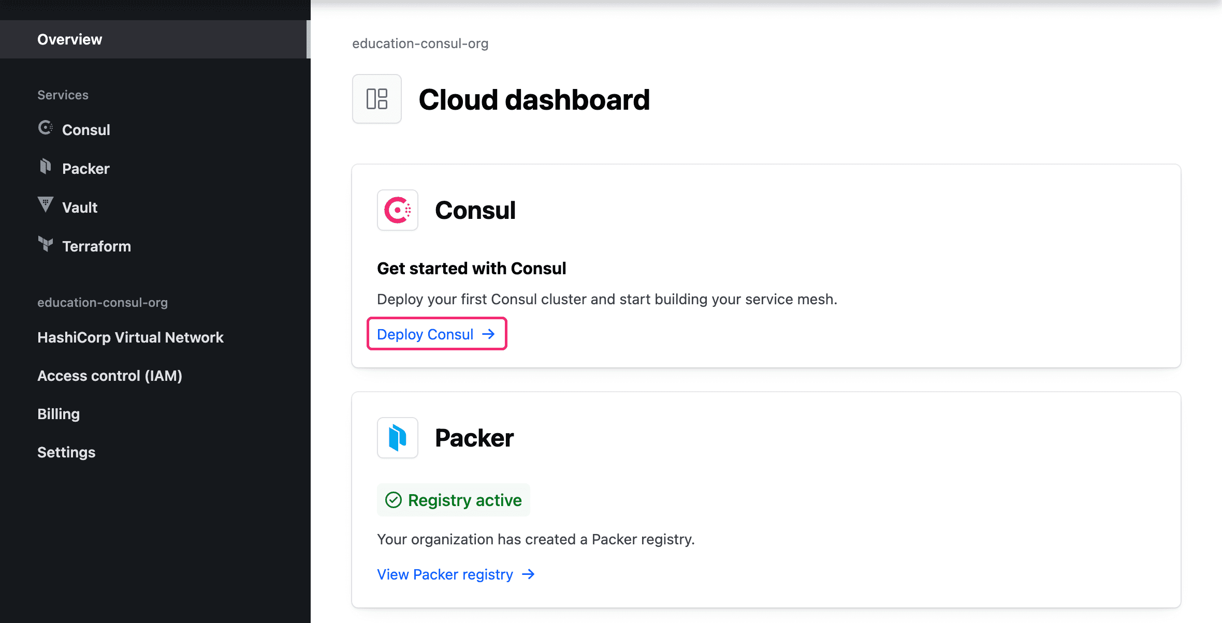Navigate to Billing section
Viewport: 1222px width, 623px height.
pyautogui.click(x=58, y=413)
